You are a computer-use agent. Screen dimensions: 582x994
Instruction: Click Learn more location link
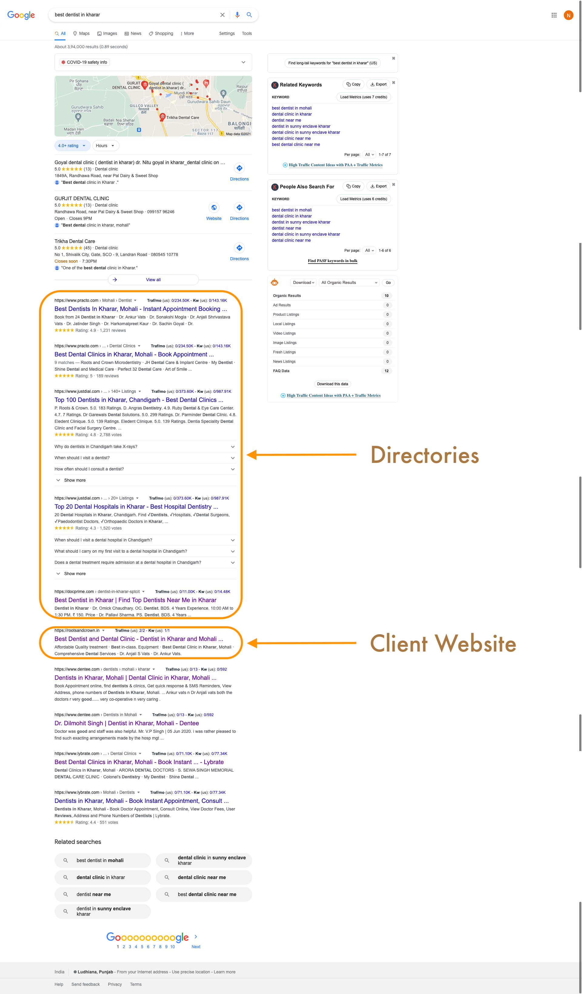coord(224,972)
